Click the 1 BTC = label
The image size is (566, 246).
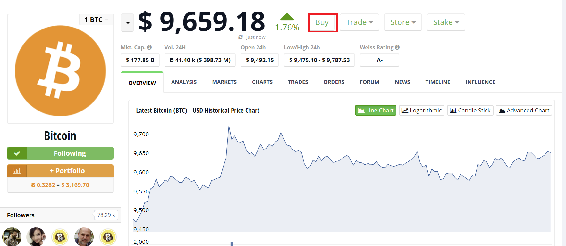[x=96, y=20]
